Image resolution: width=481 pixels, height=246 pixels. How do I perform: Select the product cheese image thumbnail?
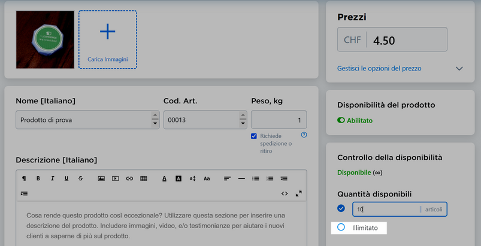[45, 40]
